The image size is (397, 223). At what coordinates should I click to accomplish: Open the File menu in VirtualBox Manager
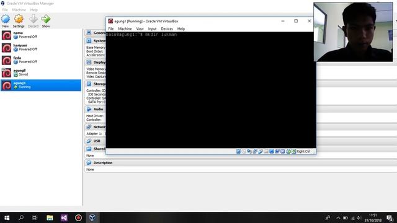(5, 10)
